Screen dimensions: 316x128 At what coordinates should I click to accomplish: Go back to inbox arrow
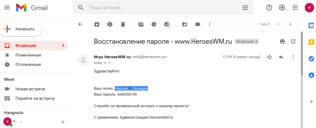click(x=80, y=24)
